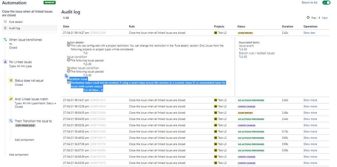The image size is (337, 167).
Task: Click the Audit log document icon
Action: [x=5, y=28]
